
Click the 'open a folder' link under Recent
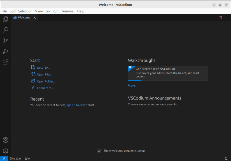tap(75, 105)
